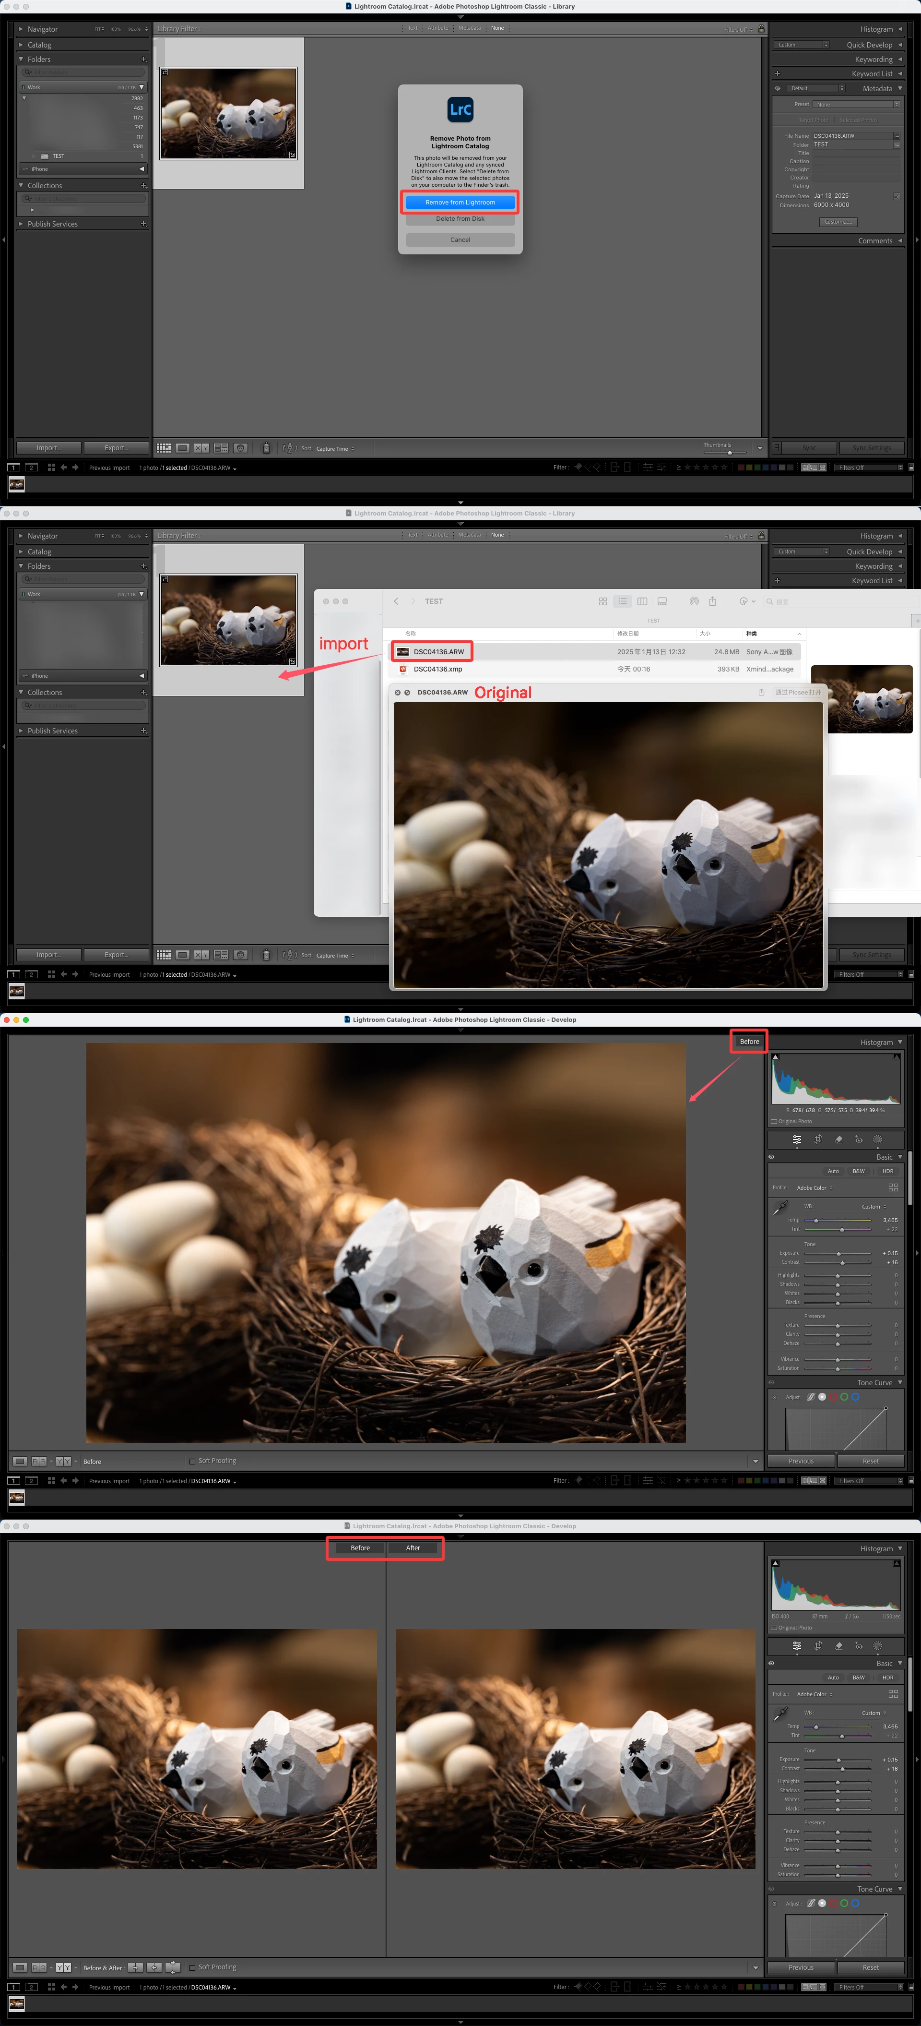Click the Delete from Disk button
Screen dimensions: 921x2026
click(x=460, y=219)
